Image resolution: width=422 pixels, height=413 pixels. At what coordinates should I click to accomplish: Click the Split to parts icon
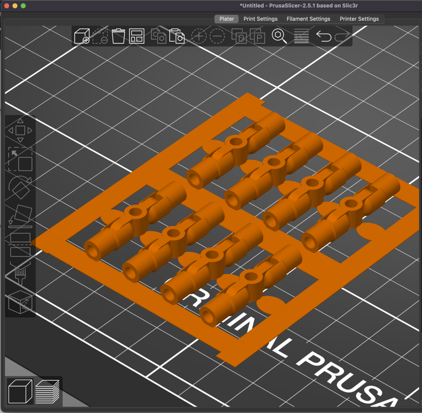pyautogui.click(x=258, y=36)
